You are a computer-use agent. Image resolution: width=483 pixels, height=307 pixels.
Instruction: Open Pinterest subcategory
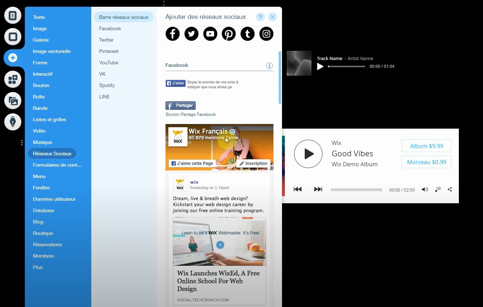point(109,51)
